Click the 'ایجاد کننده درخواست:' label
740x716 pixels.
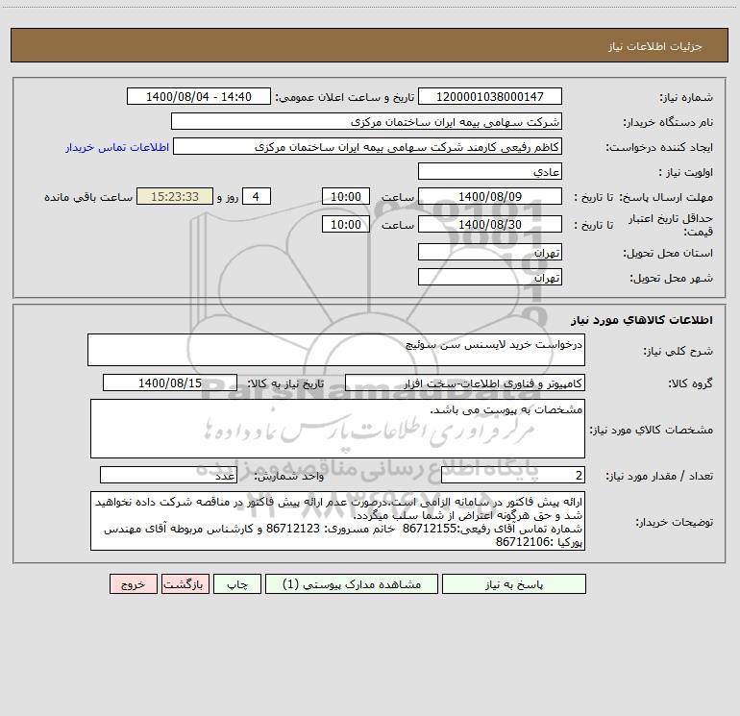[x=659, y=148]
